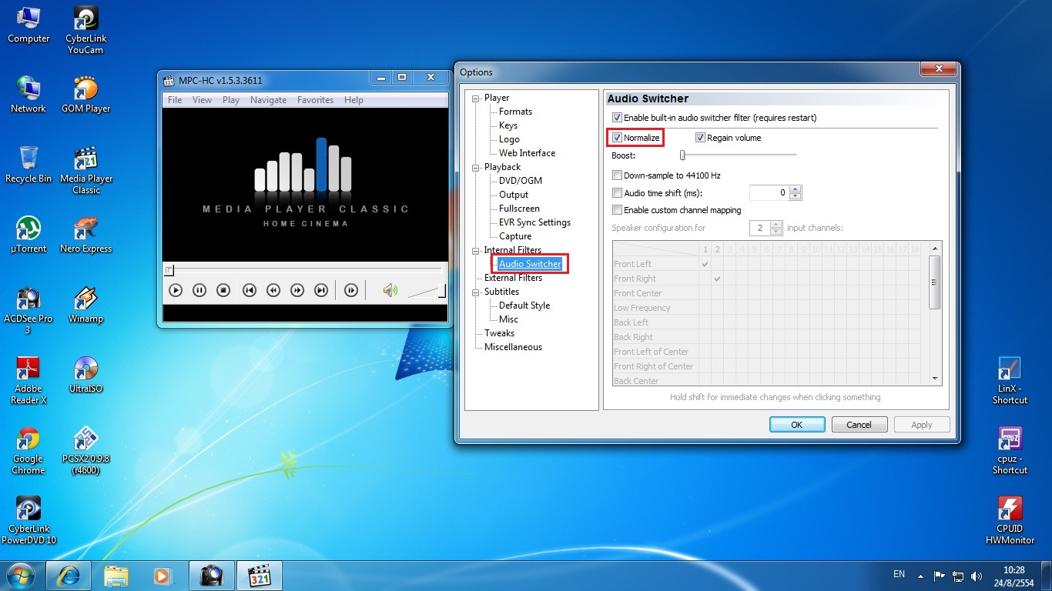Select the PCSX2 0.9.8 desktop icon
1052x591 pixels.
coord(85,451)
